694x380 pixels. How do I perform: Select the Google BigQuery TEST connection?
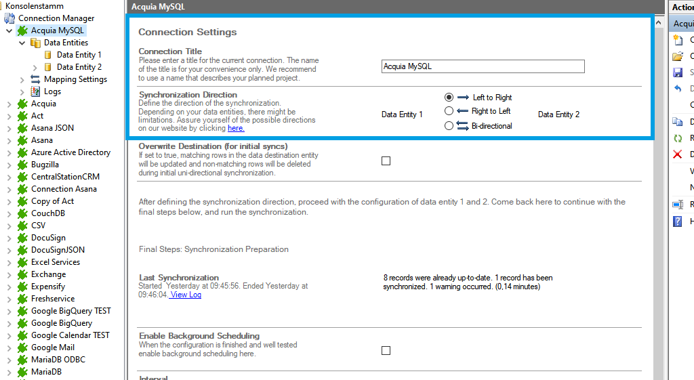click(70, 311)
